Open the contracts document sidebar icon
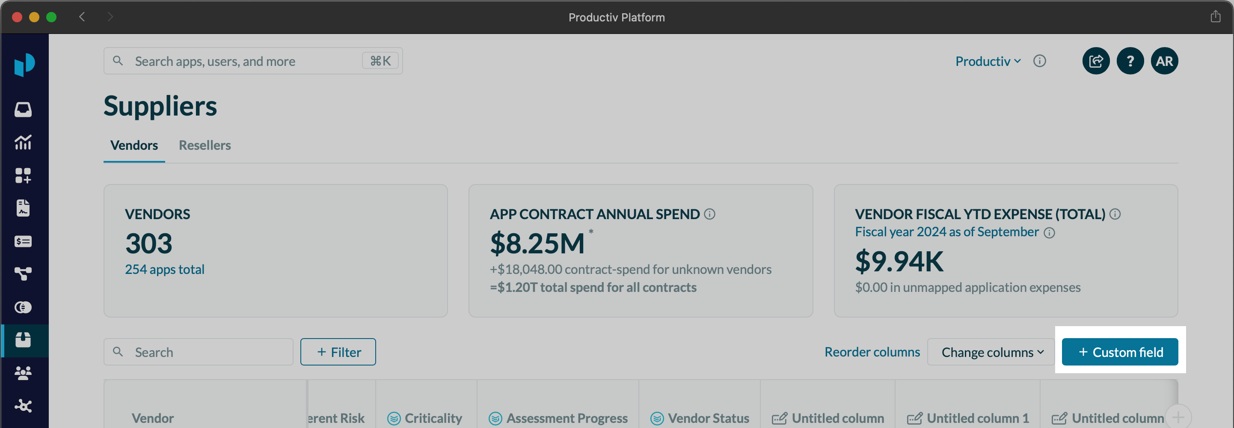Viewport: 1234px width, 428px height. 23,208
